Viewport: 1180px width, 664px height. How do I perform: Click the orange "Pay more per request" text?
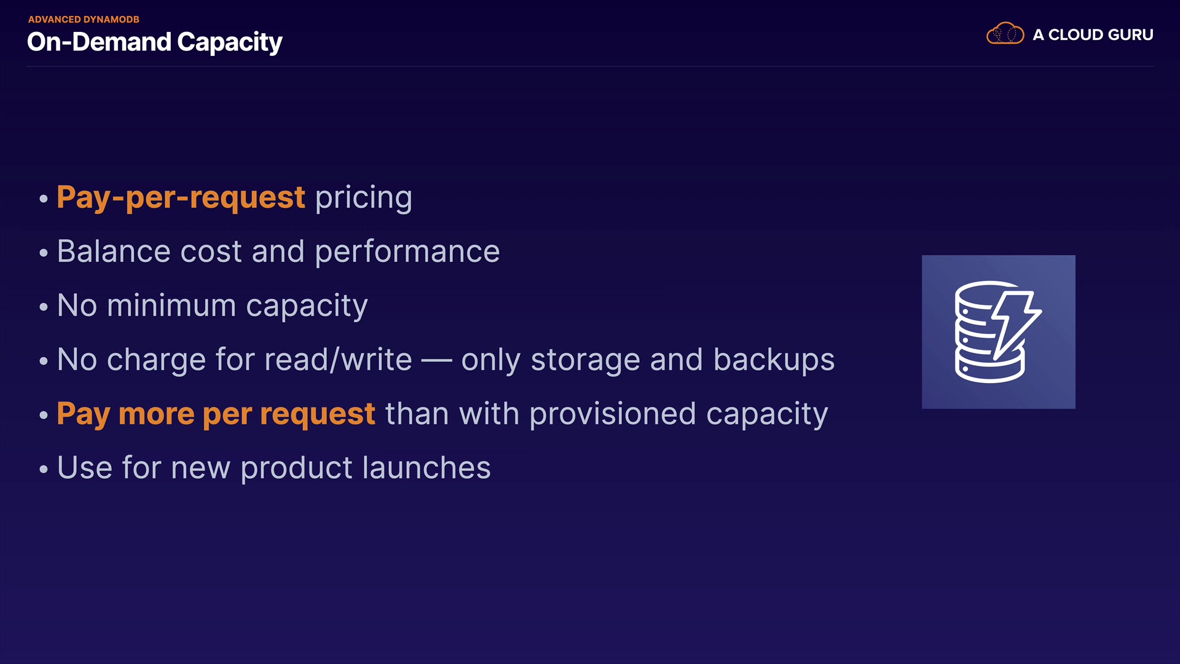pos(216,414)
